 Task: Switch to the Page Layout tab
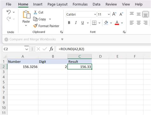[57, 4]
